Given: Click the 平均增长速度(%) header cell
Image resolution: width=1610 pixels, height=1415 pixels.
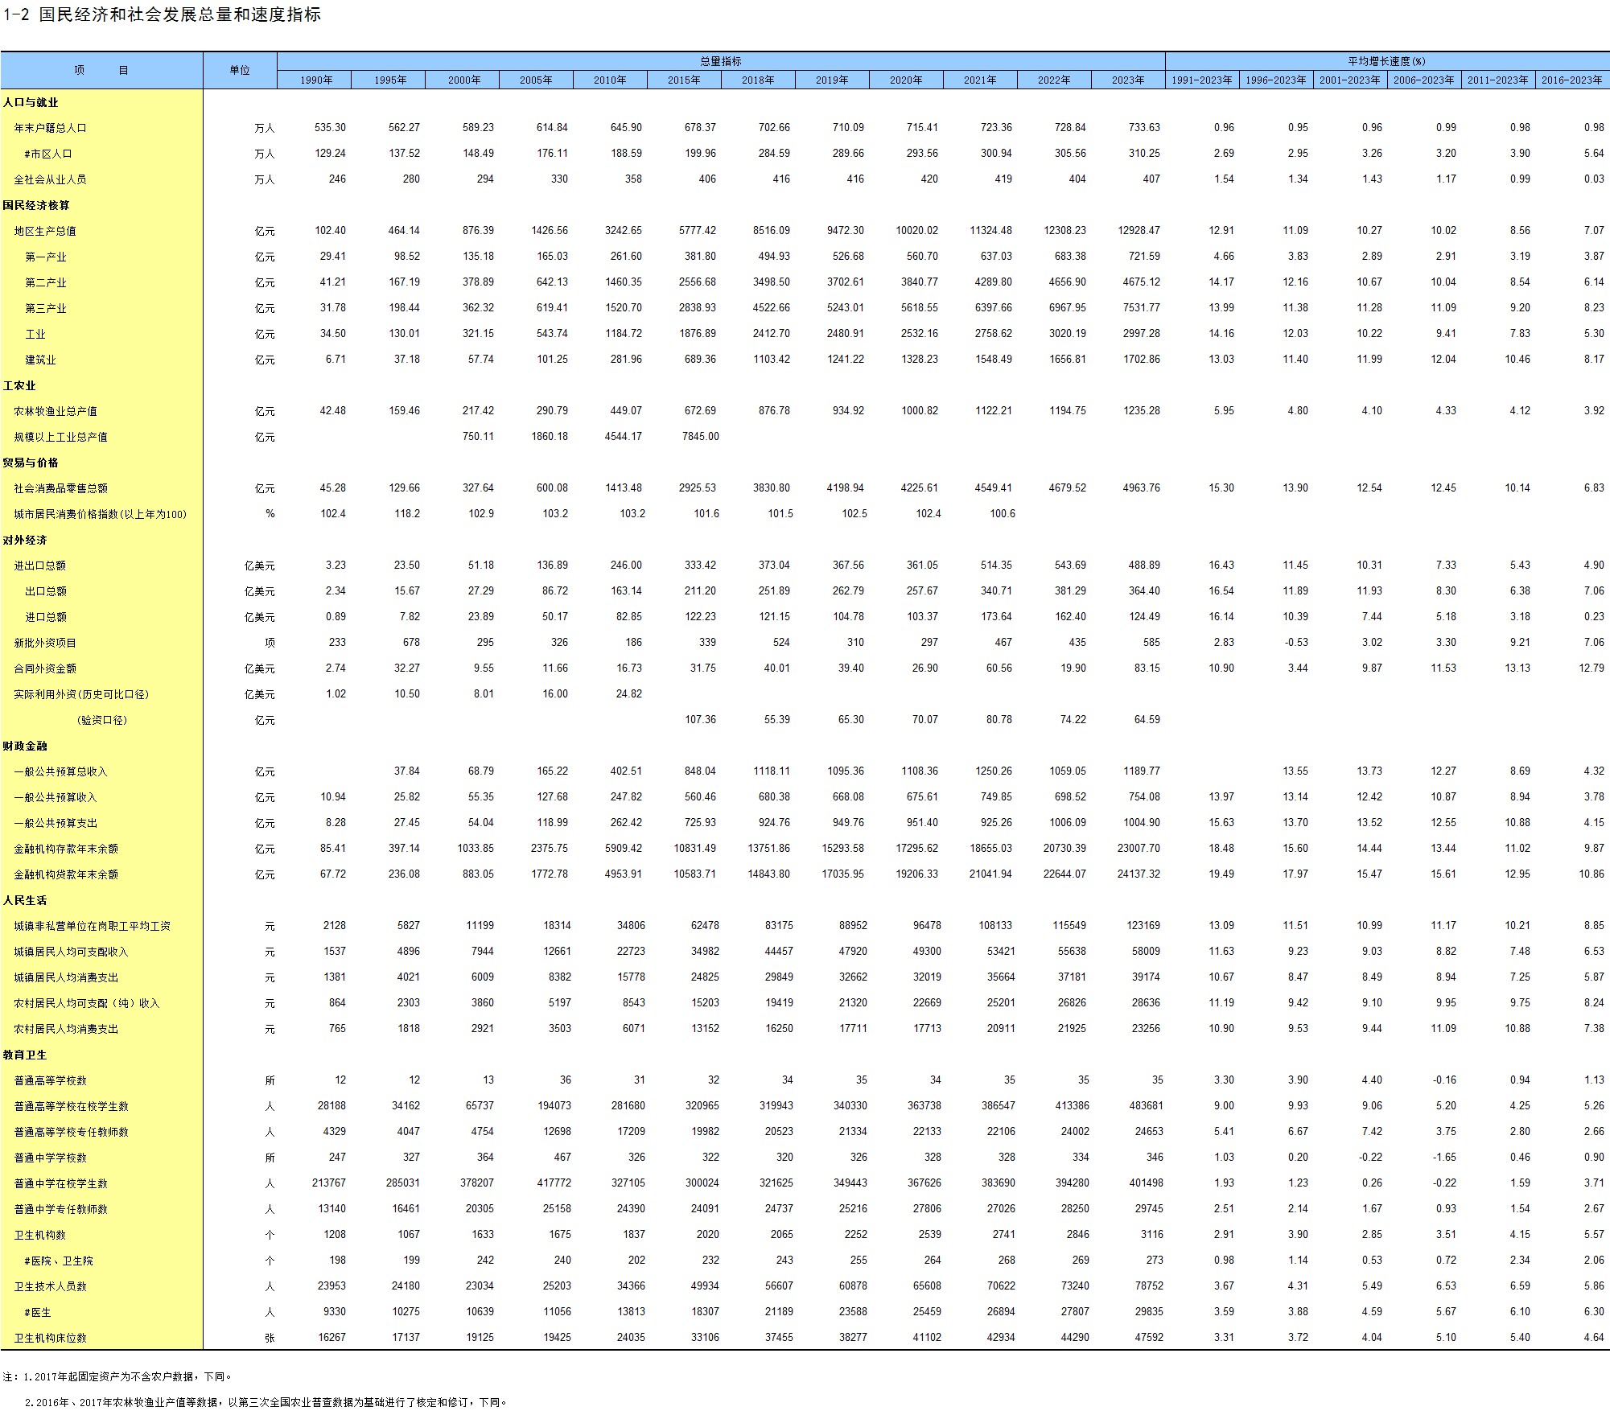Looking at the screenshot, I should click(x=1386, y=61).
